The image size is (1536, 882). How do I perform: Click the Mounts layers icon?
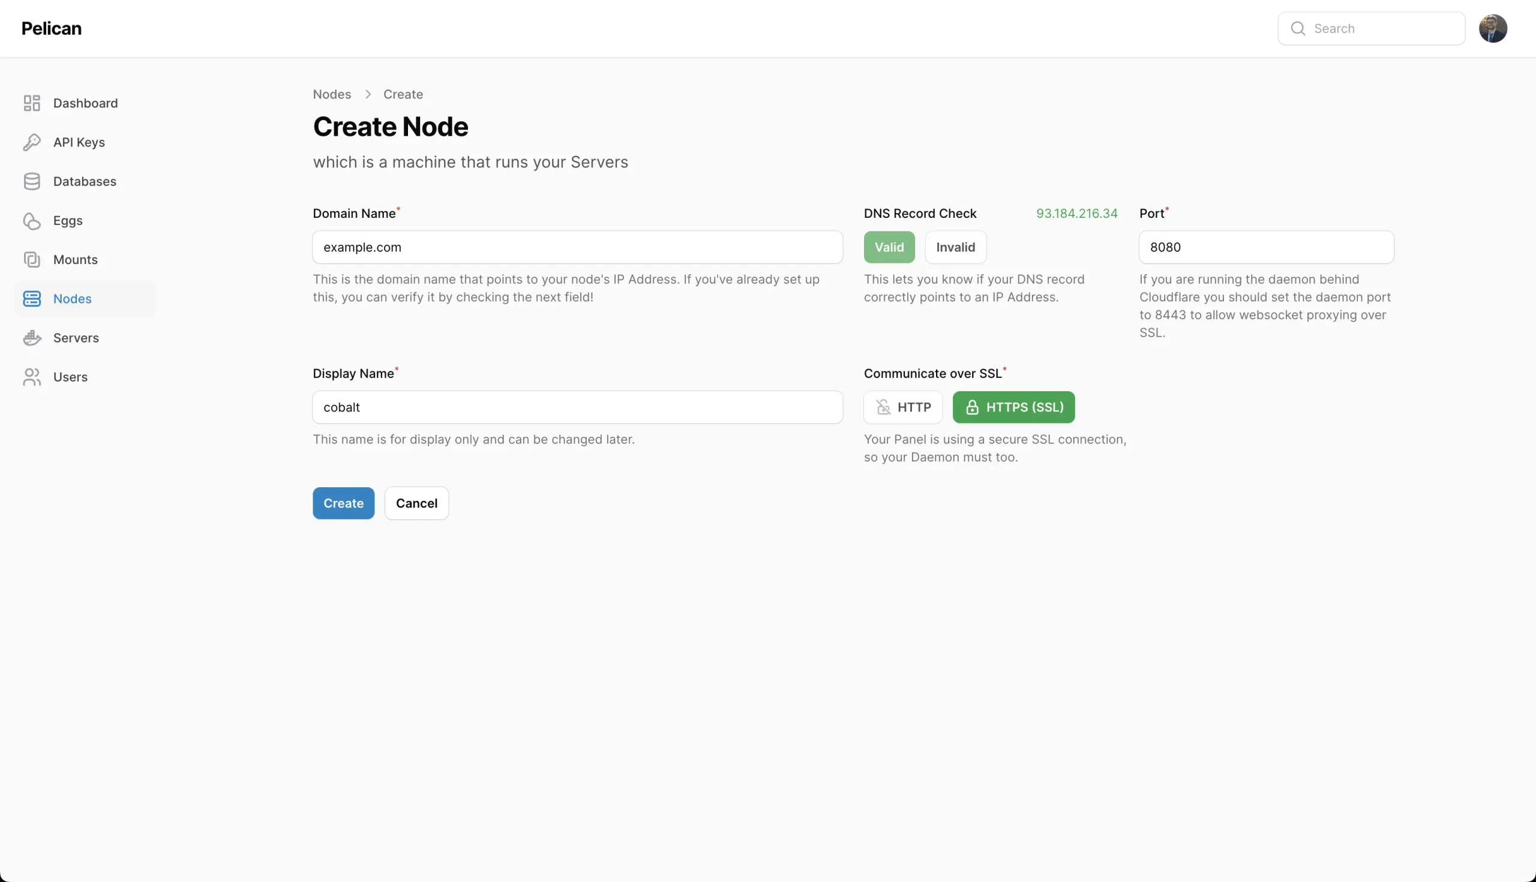[x=31, y=259]
